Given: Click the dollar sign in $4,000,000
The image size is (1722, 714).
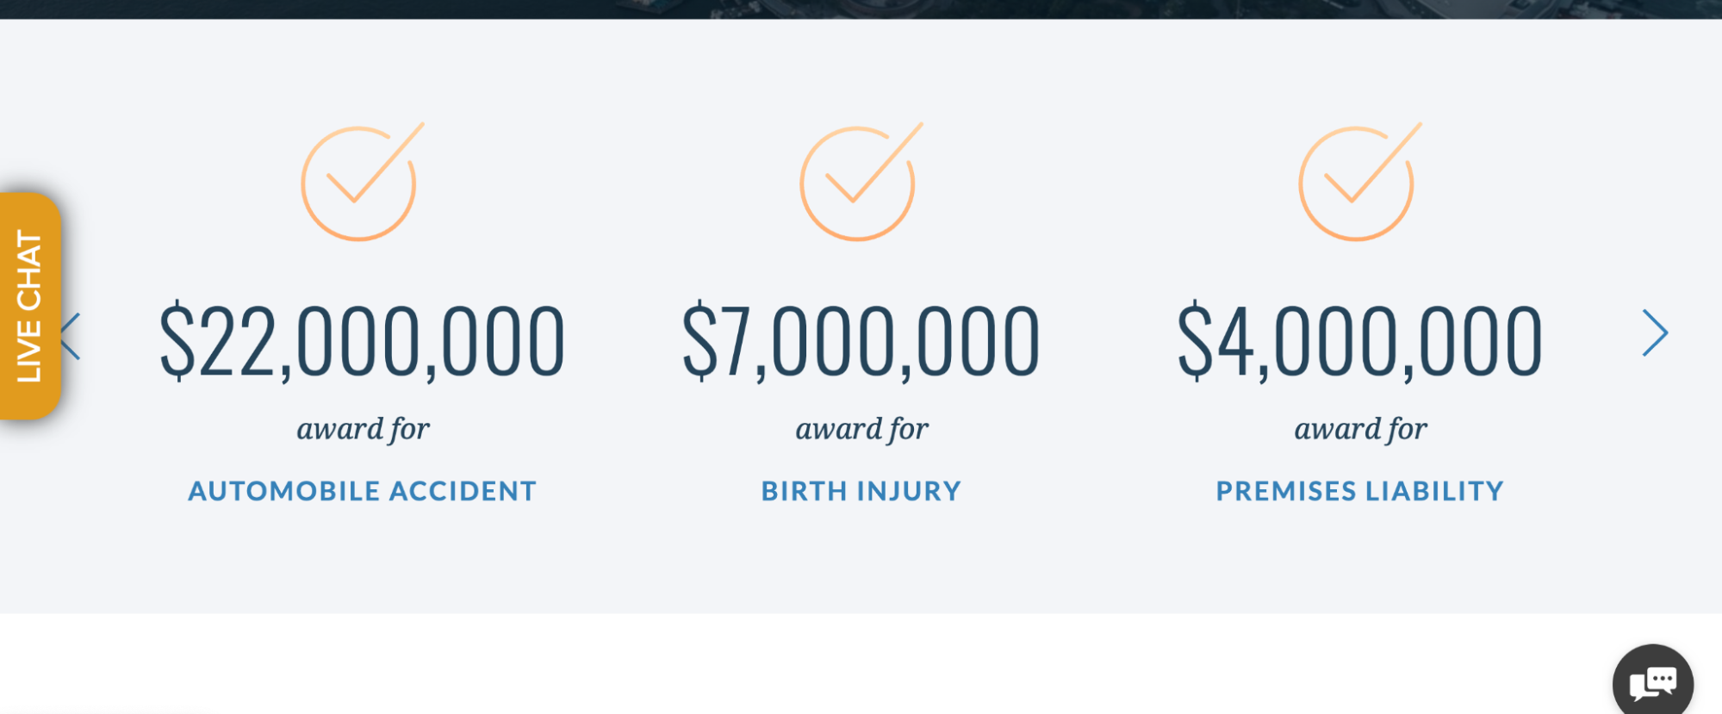Looking at the screenshot, I should point(1195,342).
